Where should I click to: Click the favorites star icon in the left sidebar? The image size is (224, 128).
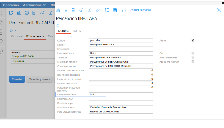[1, 22]
